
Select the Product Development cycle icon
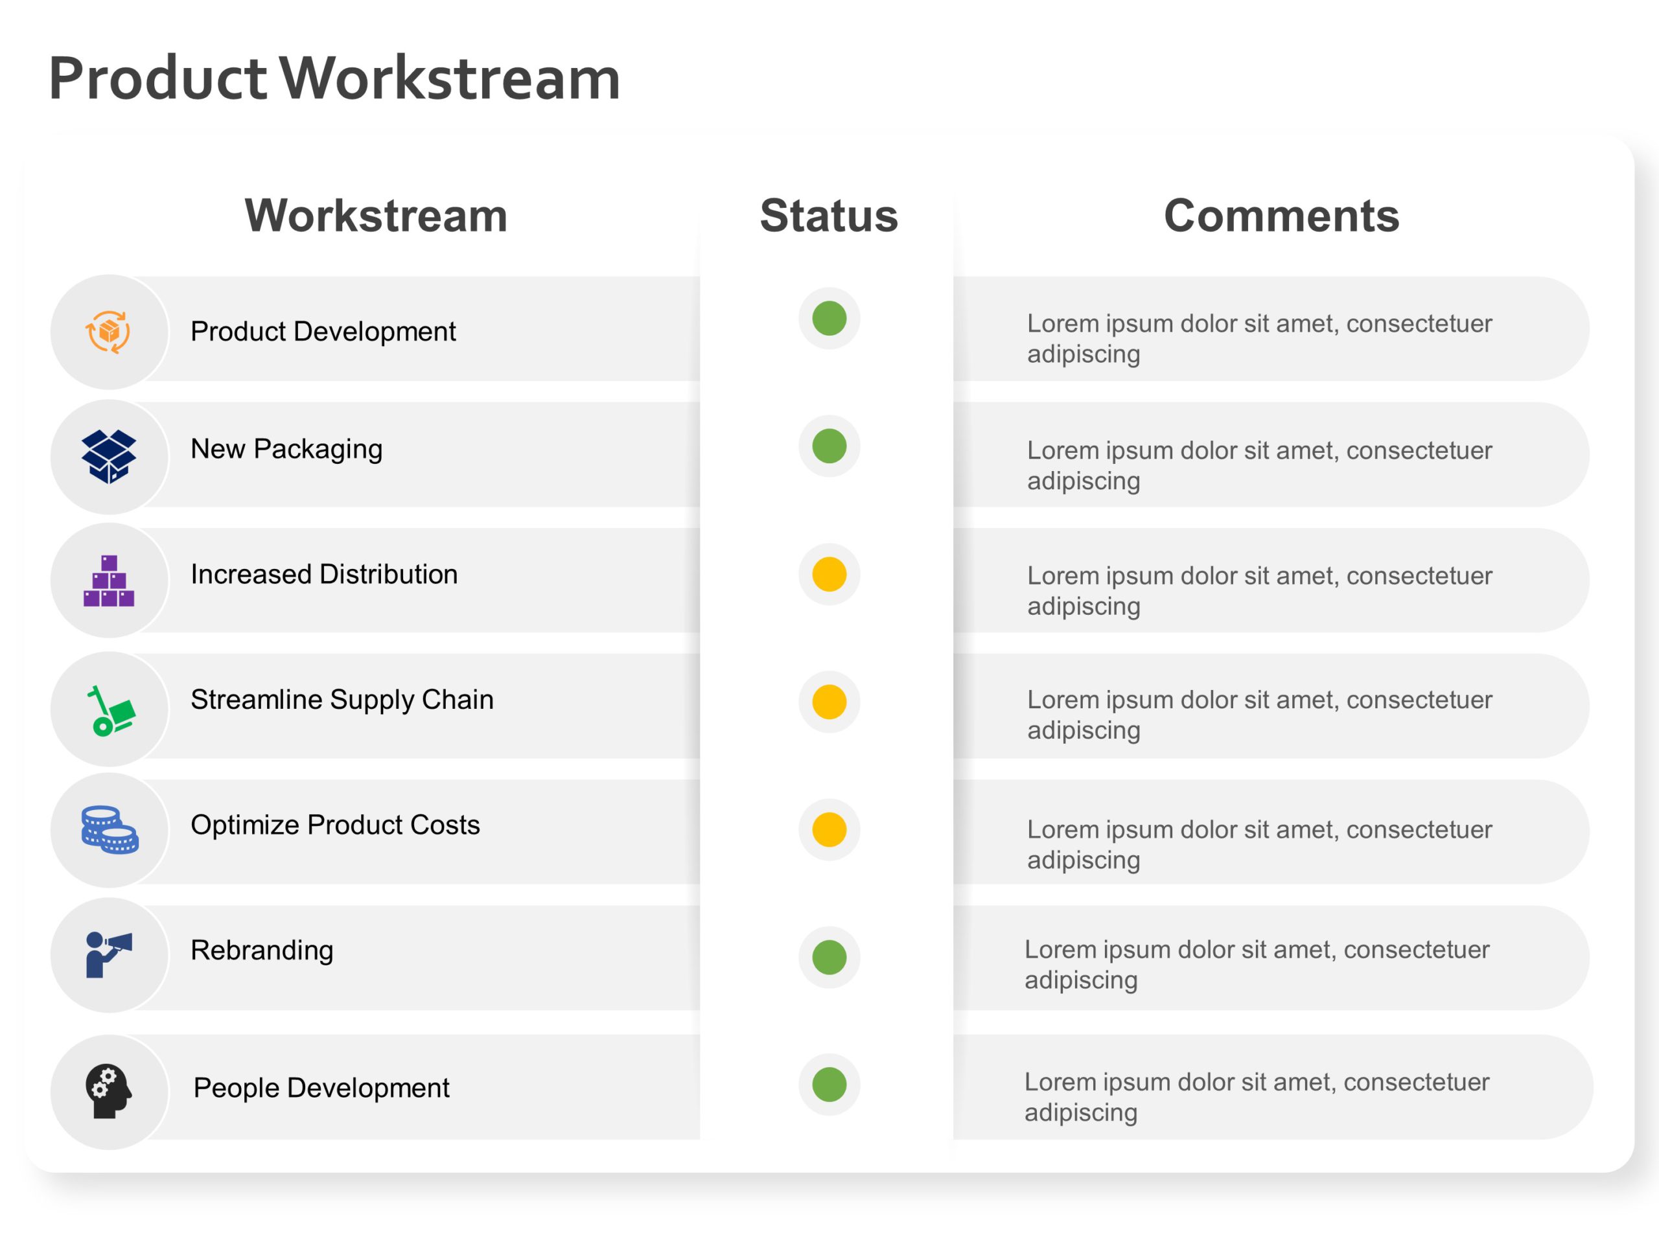tap(110, 330)
